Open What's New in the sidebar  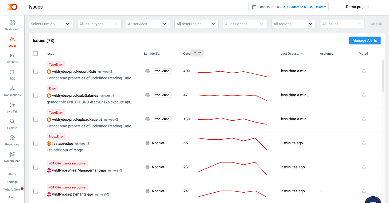[x=12, y=190]
